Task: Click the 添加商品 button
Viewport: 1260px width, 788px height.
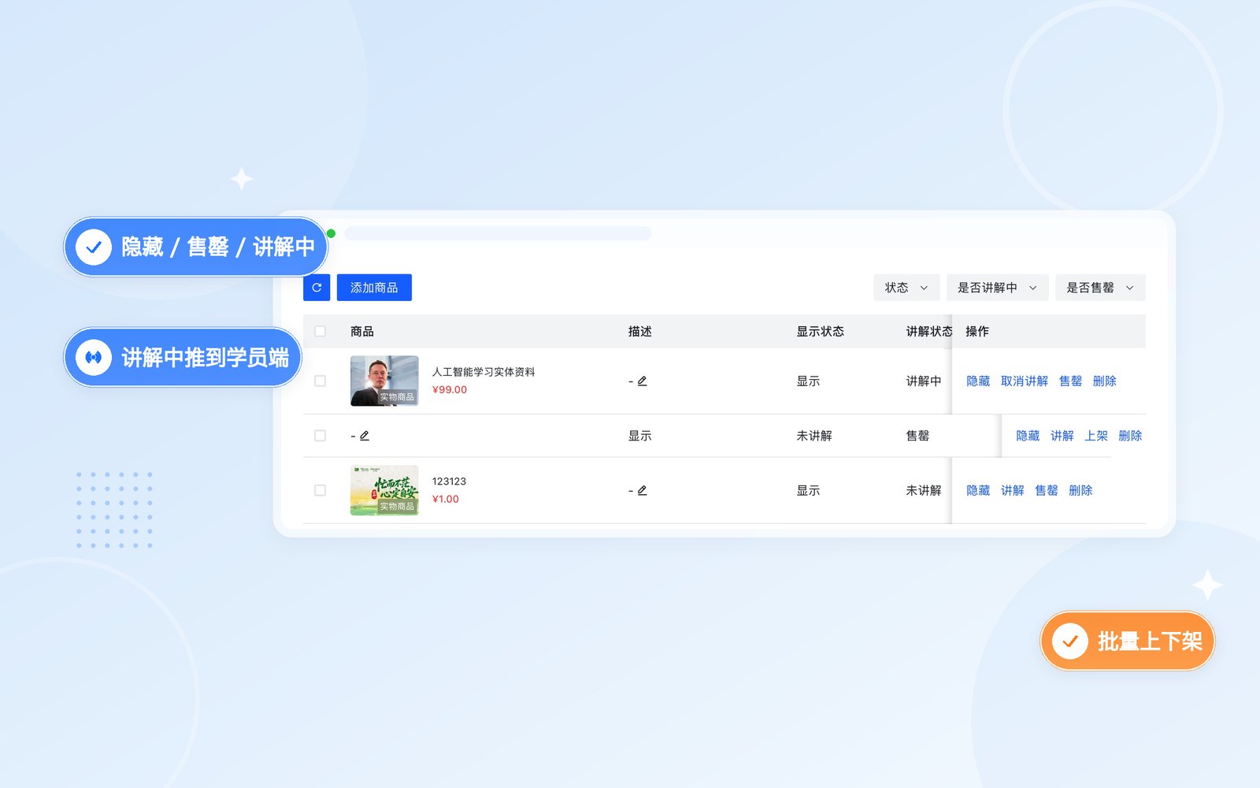Action: pos(374,288)
